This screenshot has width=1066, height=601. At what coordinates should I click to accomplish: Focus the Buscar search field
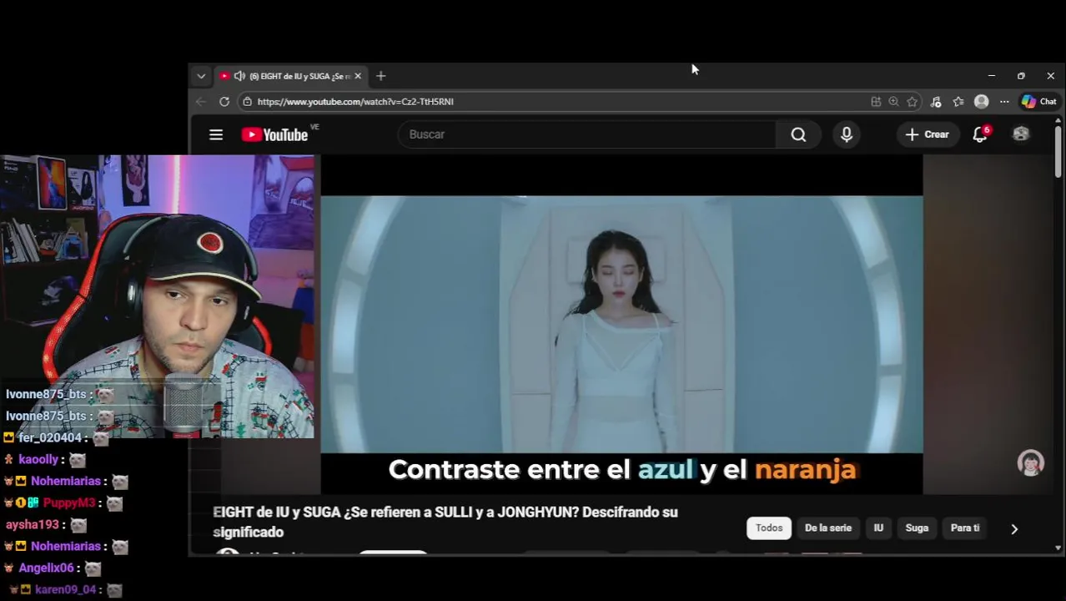click(x=586, y=134)
